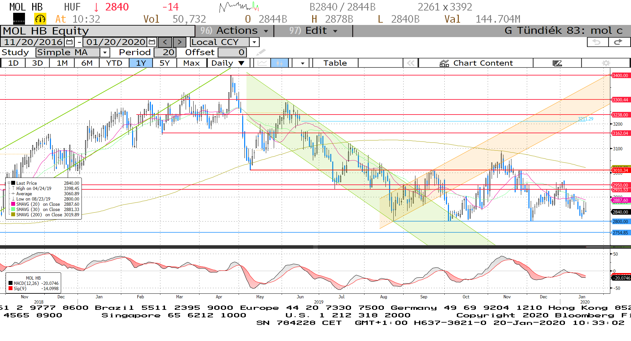Viewport: 631px width, 341px height.
Task: Select the 1M range tab
Action: 62,63
